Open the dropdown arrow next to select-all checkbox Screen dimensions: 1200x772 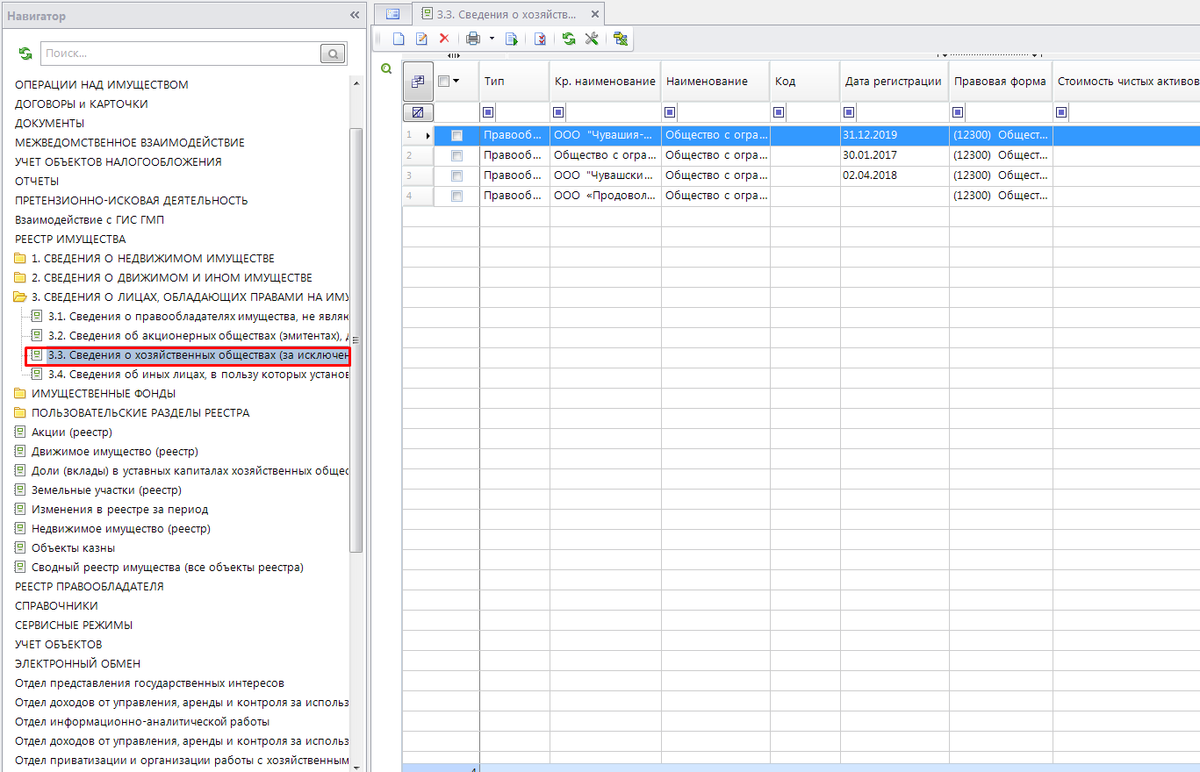[x=456, y=81]
